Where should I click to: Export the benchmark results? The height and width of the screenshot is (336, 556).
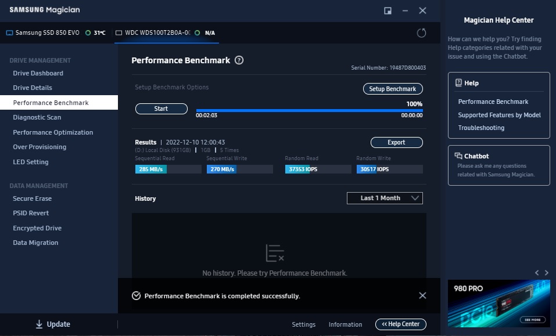(396, 142)
